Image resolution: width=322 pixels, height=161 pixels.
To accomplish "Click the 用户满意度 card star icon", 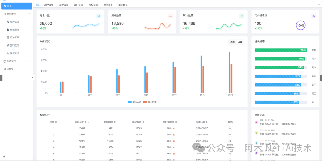I will click(314, 16).
